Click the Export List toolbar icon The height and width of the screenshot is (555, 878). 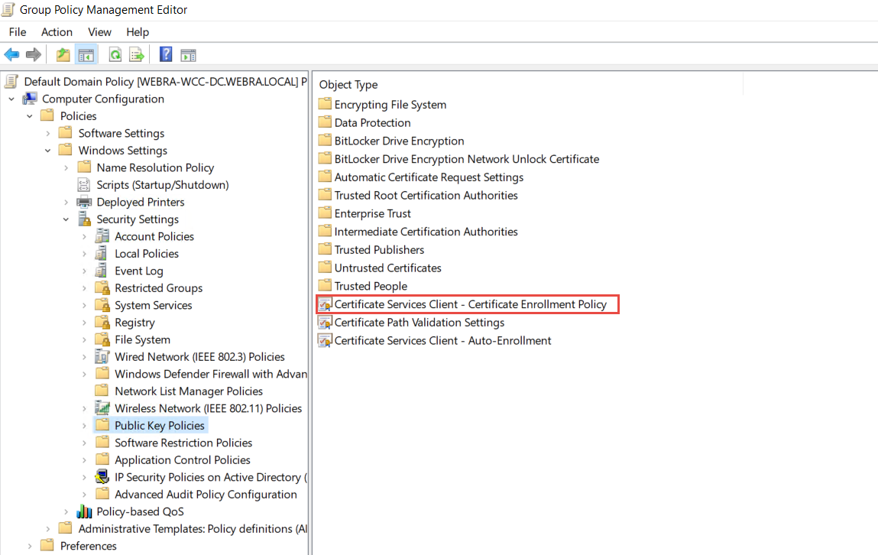tap(137, 54)
